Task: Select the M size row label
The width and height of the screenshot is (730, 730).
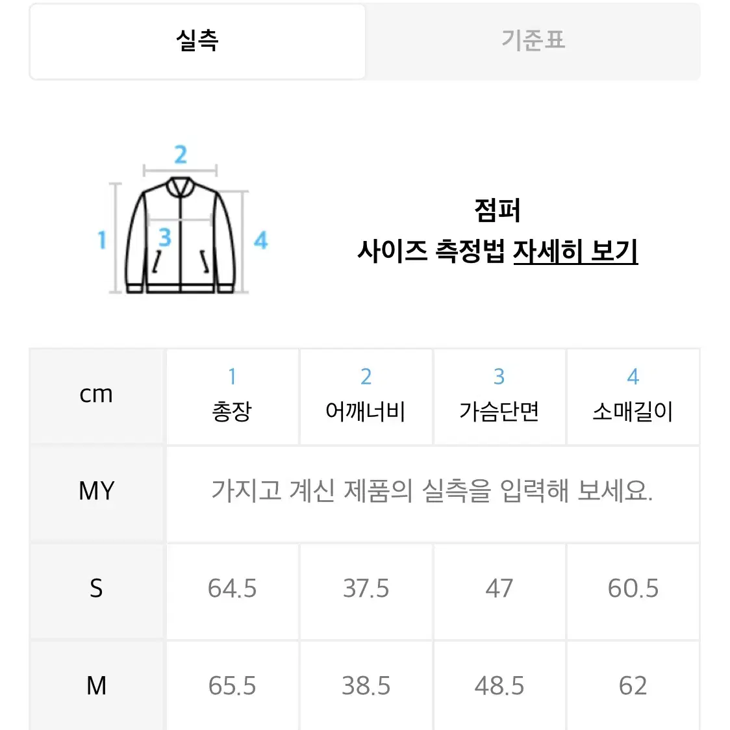Action: point(96,686)
